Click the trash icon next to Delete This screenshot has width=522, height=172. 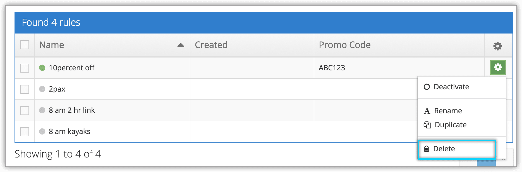[427, 149]
